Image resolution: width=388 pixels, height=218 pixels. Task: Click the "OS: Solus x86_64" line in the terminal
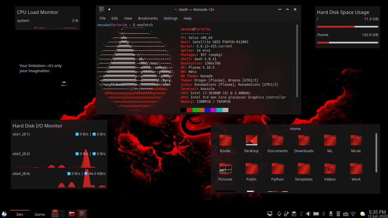(x=197, y=37)
